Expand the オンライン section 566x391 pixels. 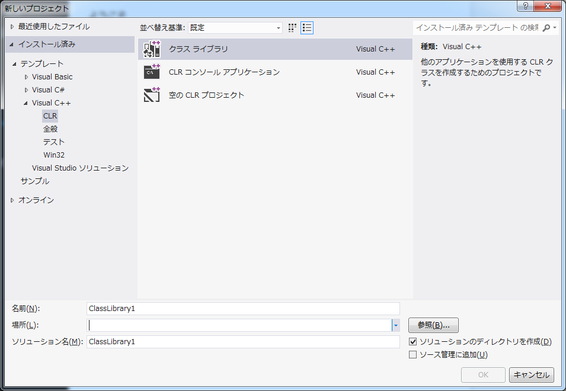[12, 200]
